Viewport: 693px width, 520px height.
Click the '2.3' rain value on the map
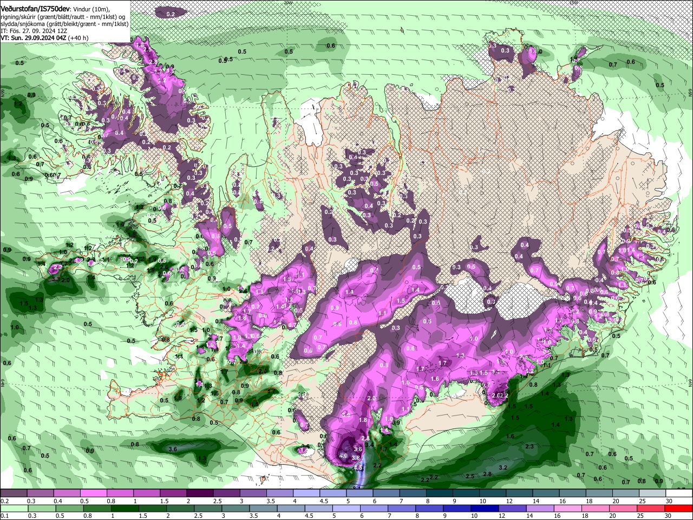coord(529,446)
